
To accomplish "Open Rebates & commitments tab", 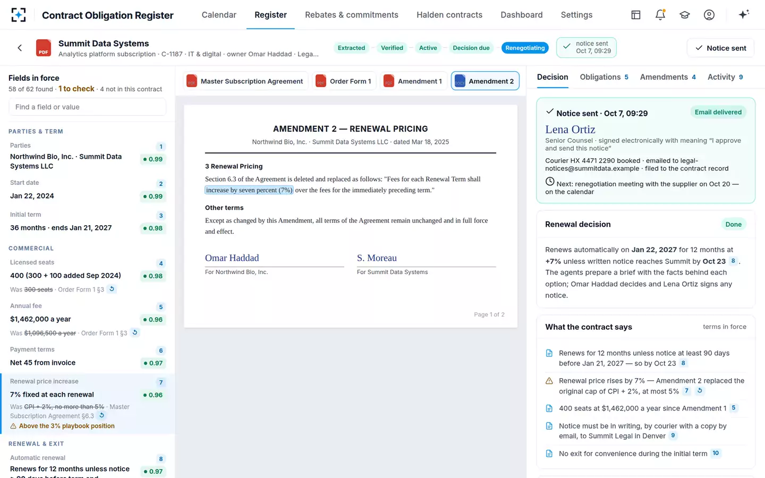I will coord(352,15).
